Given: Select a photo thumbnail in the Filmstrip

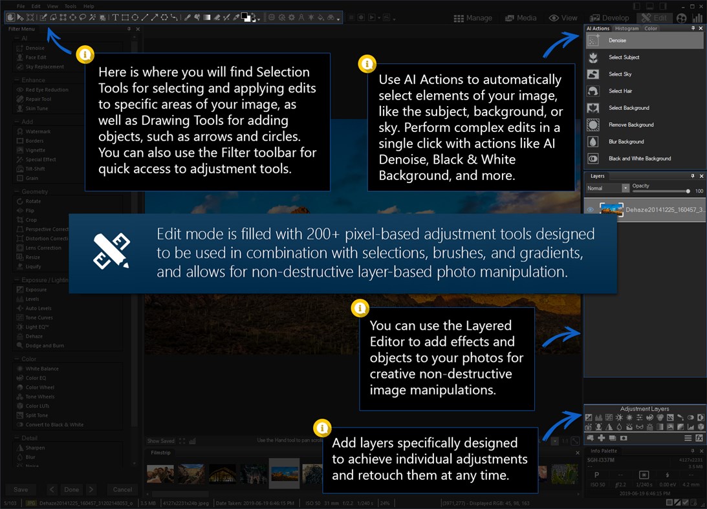Looking at the screenshot, I should tap(284, 473).
